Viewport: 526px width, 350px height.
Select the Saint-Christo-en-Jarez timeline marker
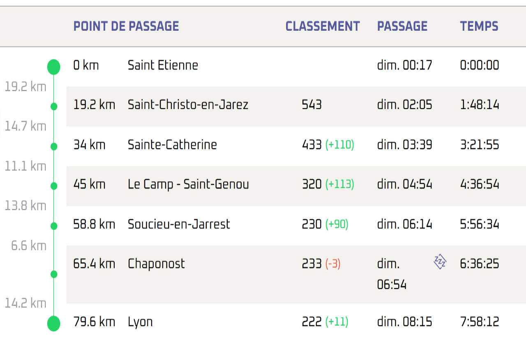[53, 107]
